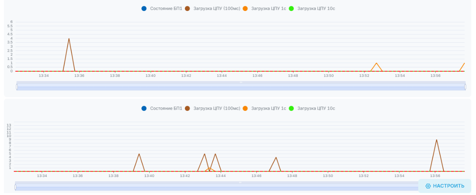The image size is (476, 195).
Task: Toggle orange Загрузка ЦПУ 1с dot in bottom legend
Action: pyautogui.click(x=245, y=108)
